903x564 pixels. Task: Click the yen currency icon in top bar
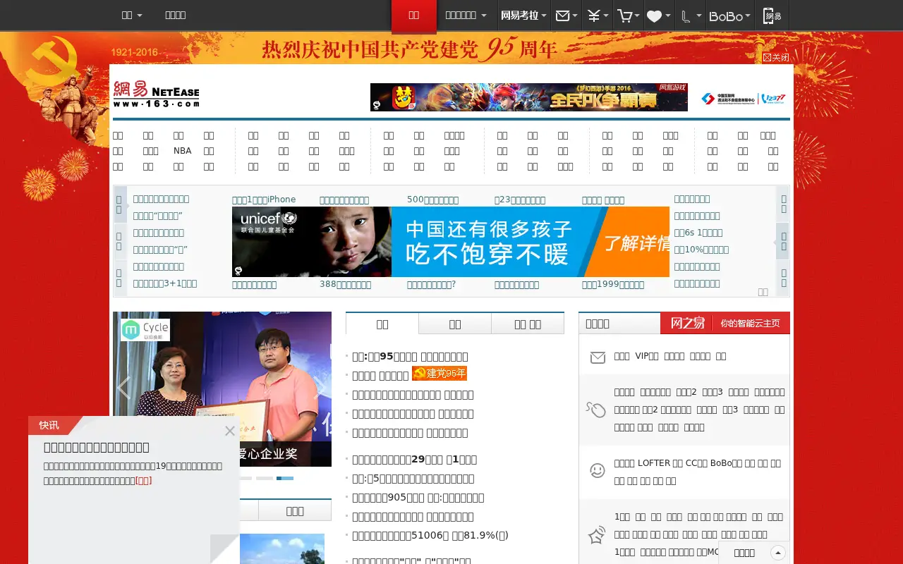593,16
